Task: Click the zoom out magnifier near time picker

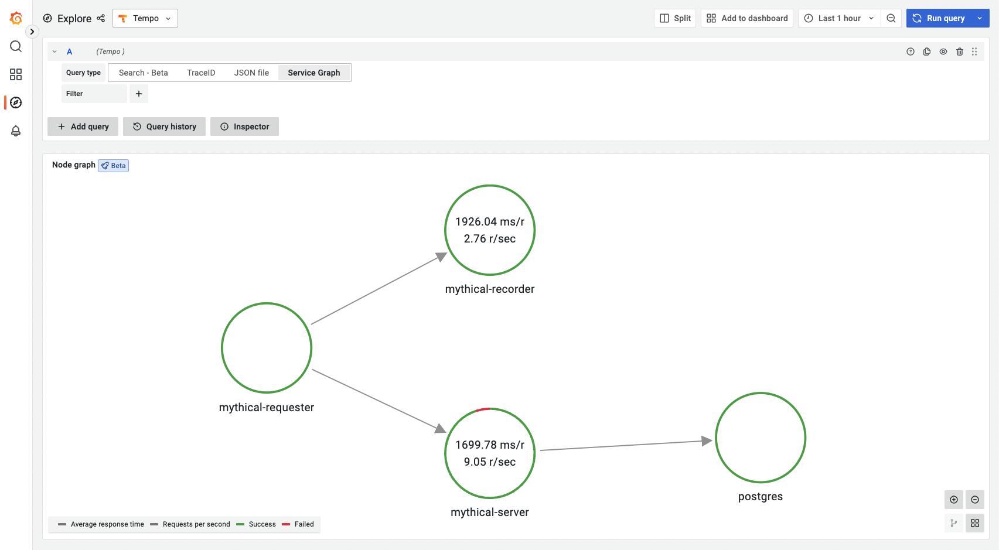Action: (891, 18)
